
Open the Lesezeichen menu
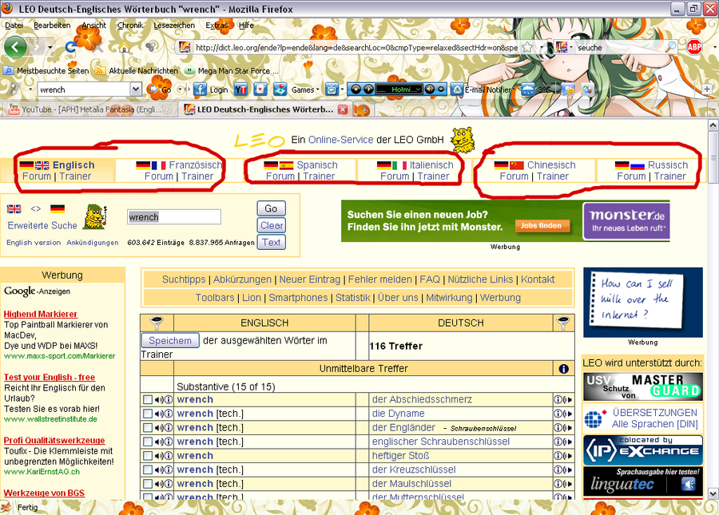coord(174,26)
